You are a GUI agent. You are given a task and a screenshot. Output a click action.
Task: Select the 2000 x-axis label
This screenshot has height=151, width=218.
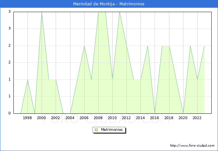(x=42, y=118)
